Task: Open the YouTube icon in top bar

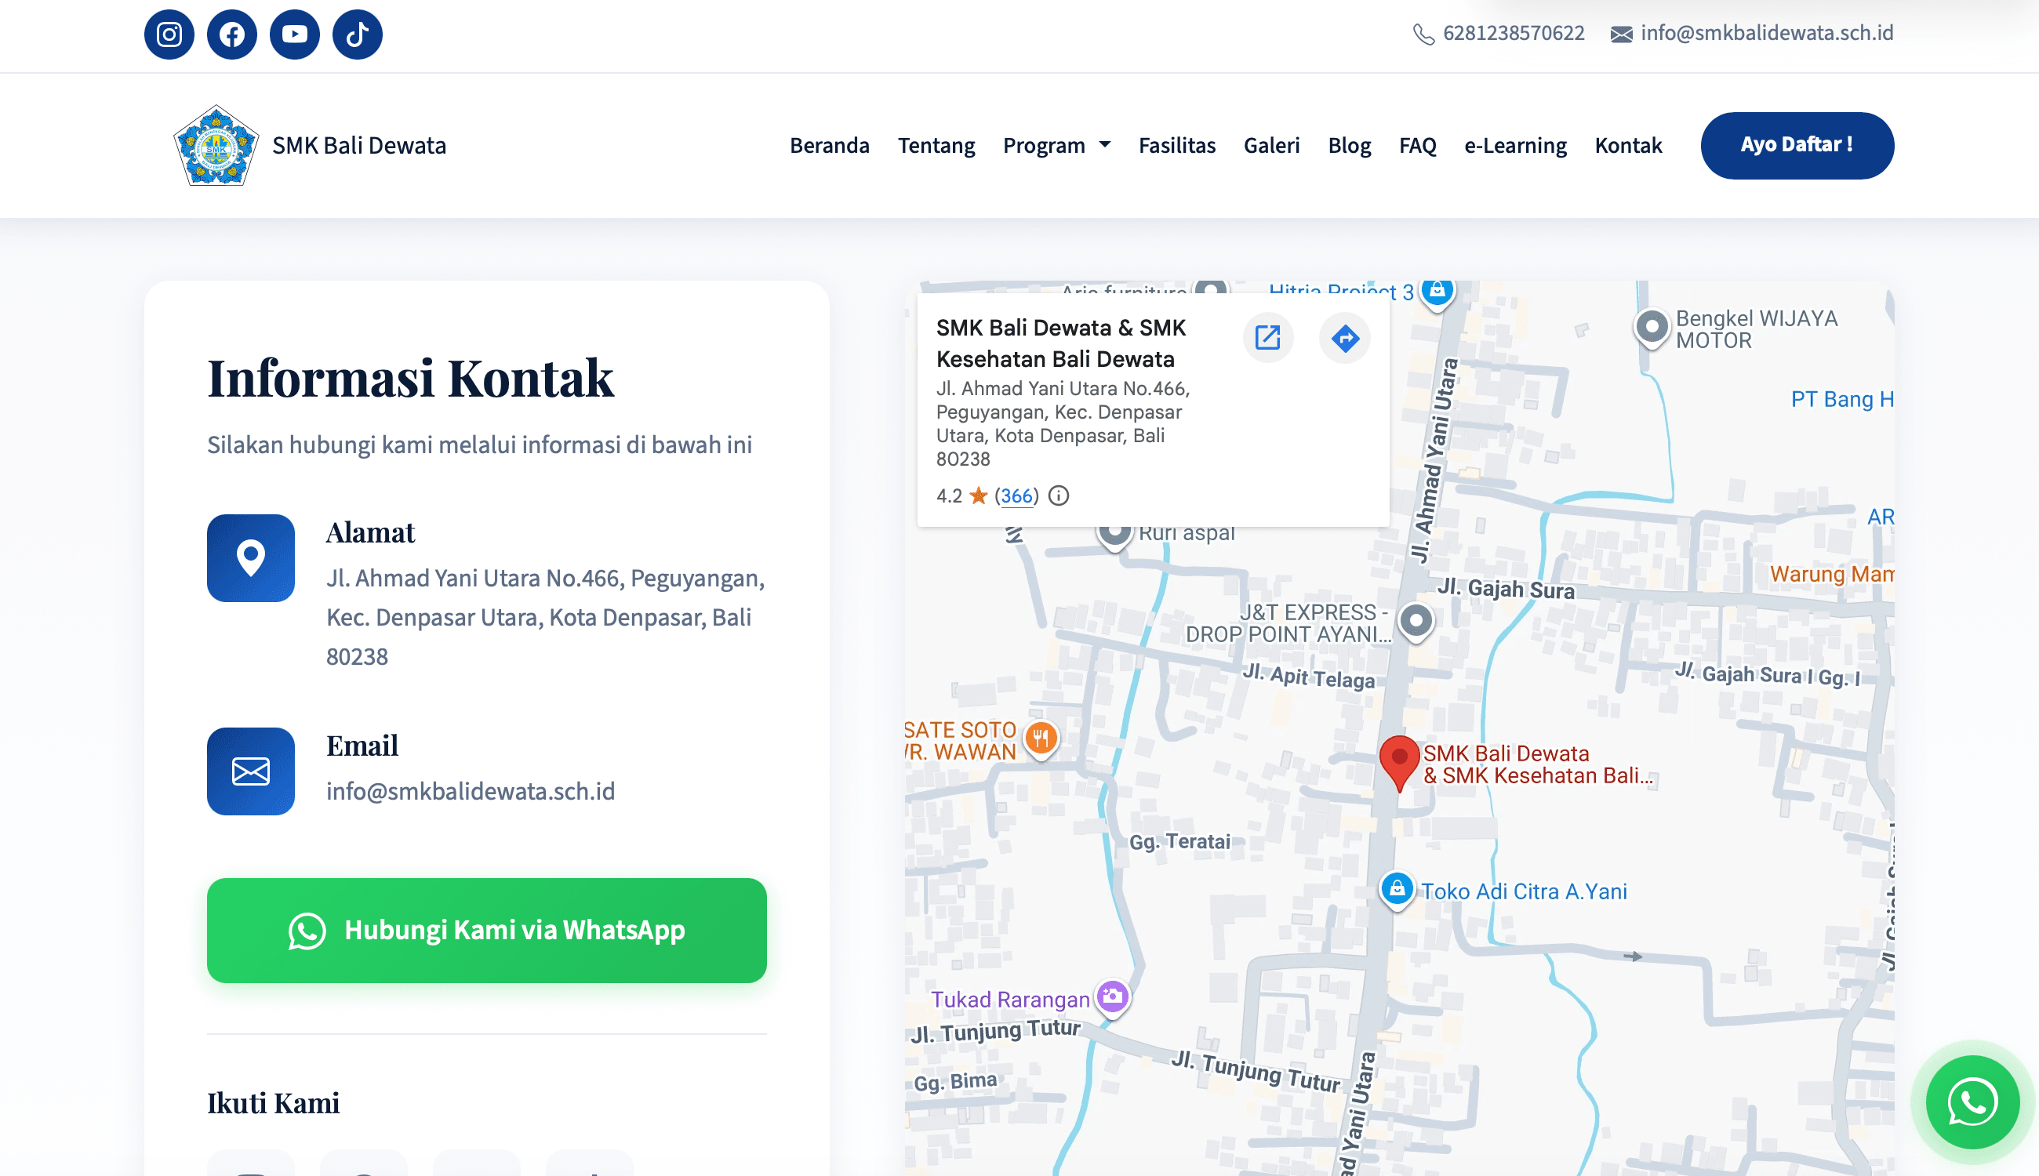Action: coord(295,34)
